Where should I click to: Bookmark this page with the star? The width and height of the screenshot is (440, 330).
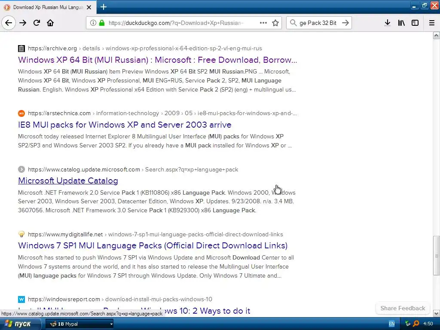(275, 23)
